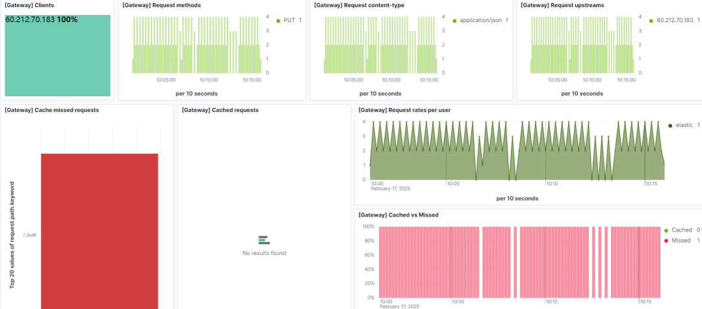702x309 pixels.
Task: Click Top 20 values of request.path.keyword axis title
Action: pyautogui.click(x=12, y=235)
